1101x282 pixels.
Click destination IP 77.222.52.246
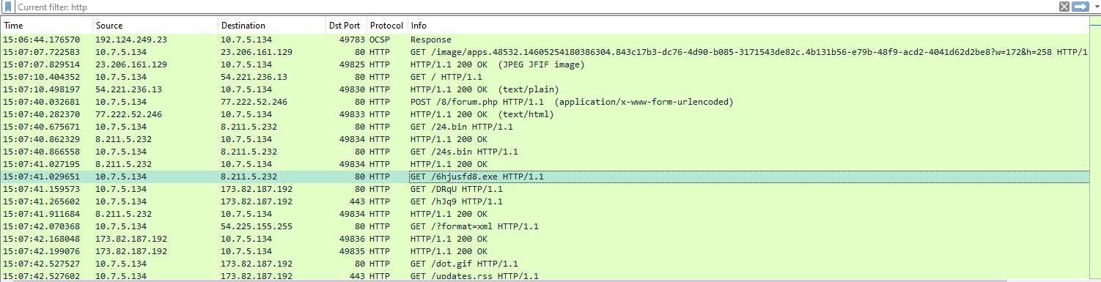[x=254, y=102]
